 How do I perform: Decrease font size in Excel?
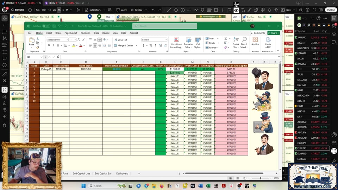pos(83,40)
